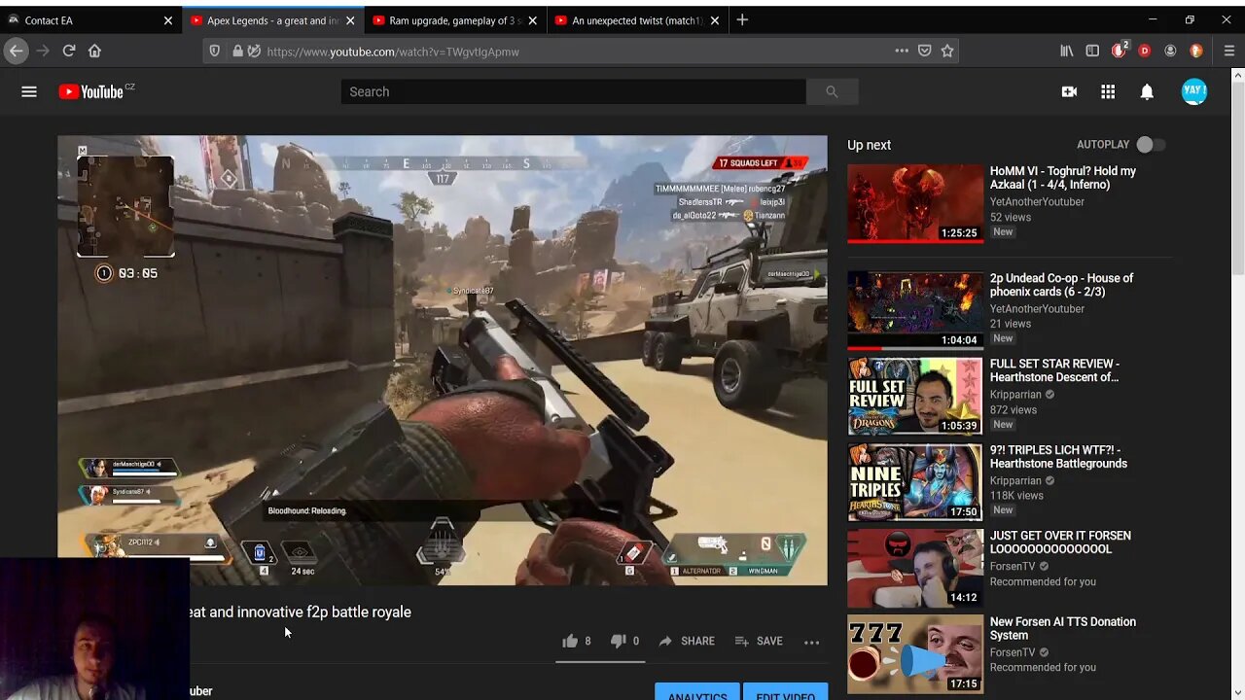The image size is (1245, 700).
Task: View site security lock information
Action: pyautogui.click(x=237, y=51)
